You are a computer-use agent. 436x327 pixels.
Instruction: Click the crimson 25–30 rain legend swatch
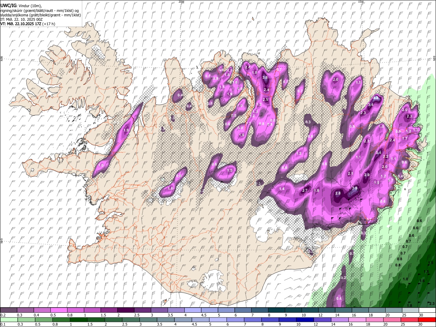(x=410, y=320)
